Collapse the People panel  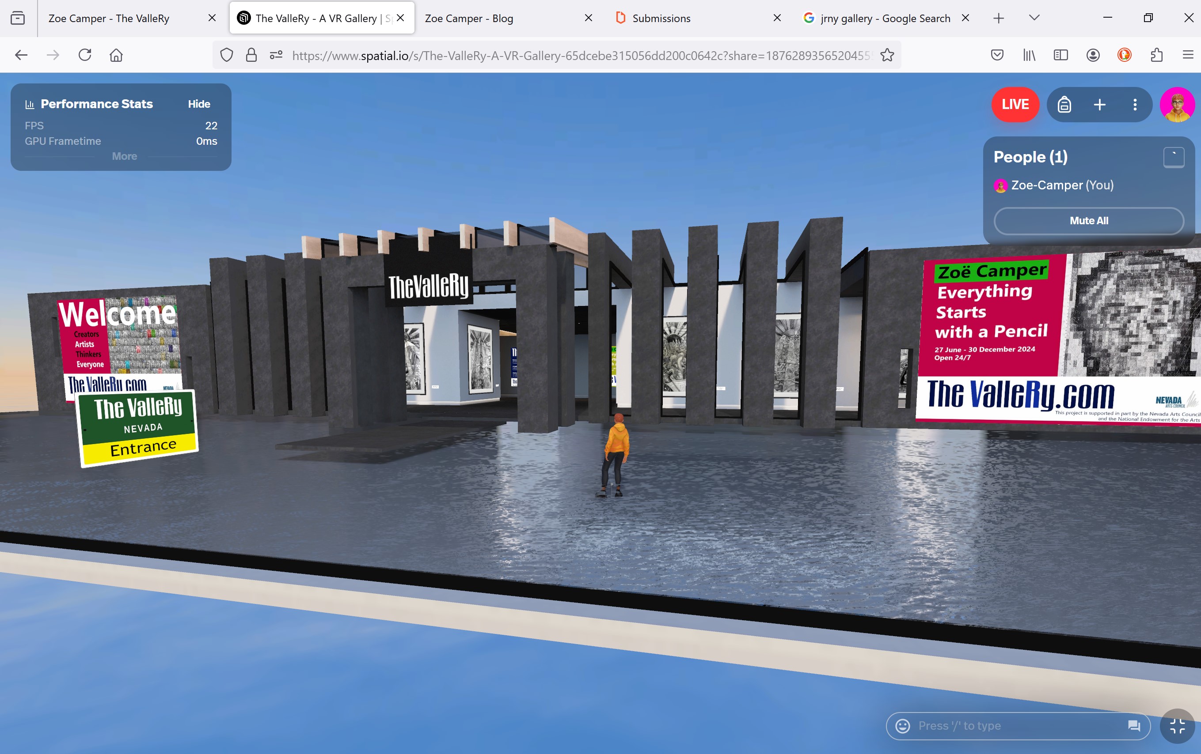pyautogui.click(x=1174, y=158)
